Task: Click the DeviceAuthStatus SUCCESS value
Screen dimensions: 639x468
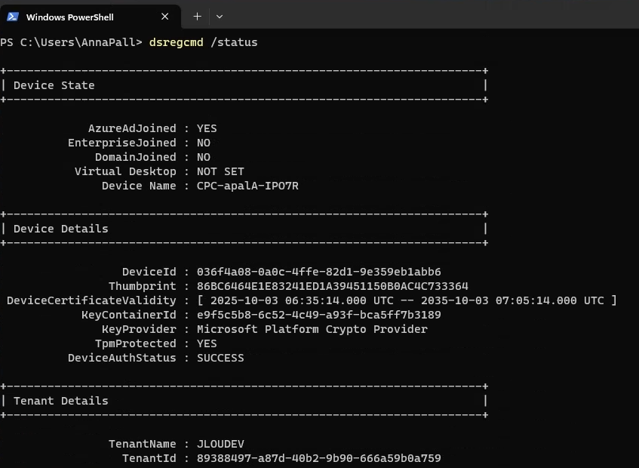Action: 220,358
